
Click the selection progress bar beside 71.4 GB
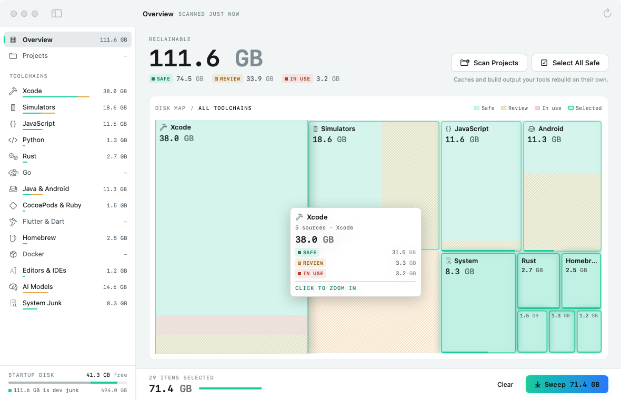(230, 388)
